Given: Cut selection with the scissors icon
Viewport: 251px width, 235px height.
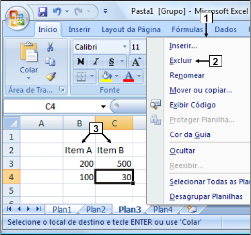Looking at the screenshot, I should [x=50, y=47].
